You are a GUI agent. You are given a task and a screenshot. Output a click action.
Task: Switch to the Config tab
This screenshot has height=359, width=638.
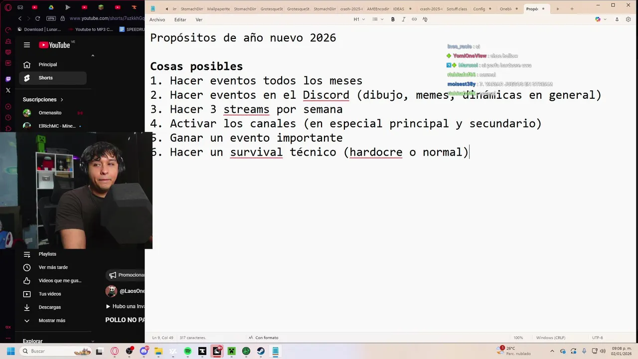click(x=479, y=9)
